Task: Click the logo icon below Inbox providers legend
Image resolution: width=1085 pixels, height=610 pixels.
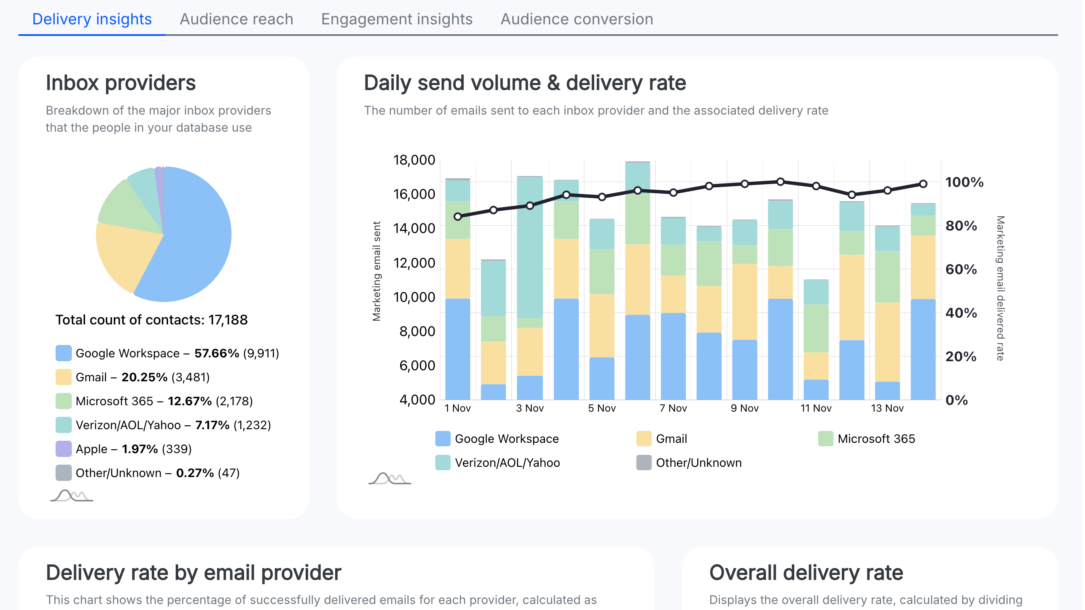Action: pos(71,495)
